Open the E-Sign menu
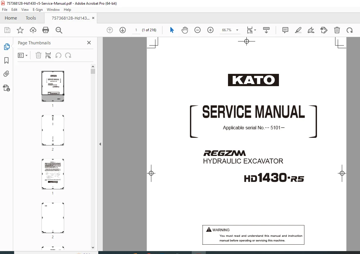 38,10
